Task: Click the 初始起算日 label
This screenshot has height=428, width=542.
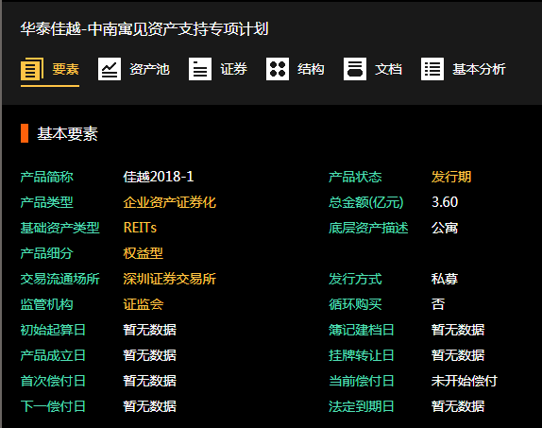Action: pos(53,330)
